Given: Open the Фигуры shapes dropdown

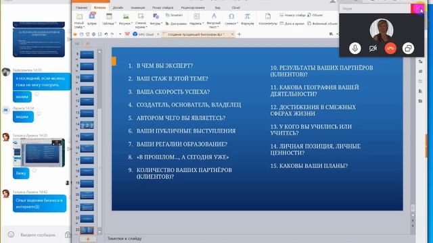Looking at the screenshot, I should (156, 24).
